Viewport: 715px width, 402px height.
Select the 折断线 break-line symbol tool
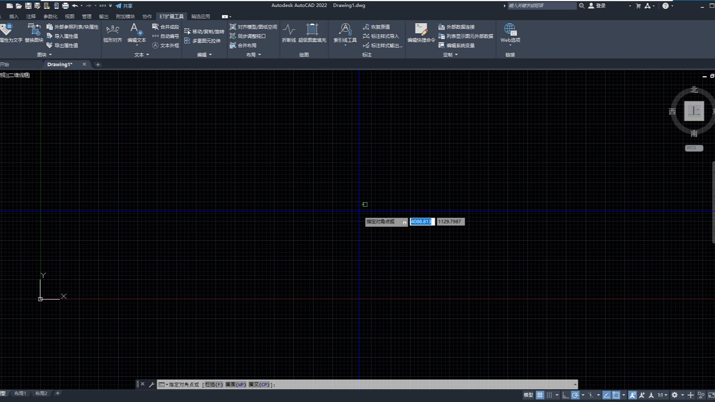coord(289,33)
